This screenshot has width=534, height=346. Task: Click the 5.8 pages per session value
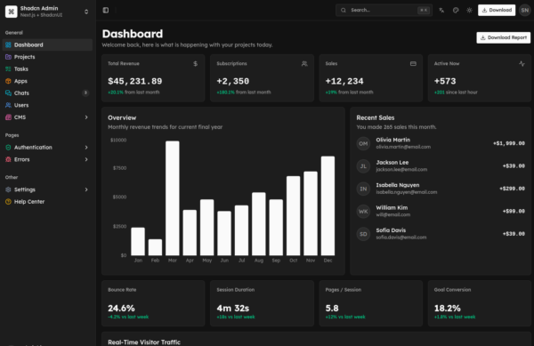pyautogui.click(x=332, y=309)
